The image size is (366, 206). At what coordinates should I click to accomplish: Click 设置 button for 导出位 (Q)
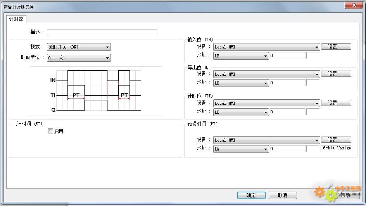336,74
